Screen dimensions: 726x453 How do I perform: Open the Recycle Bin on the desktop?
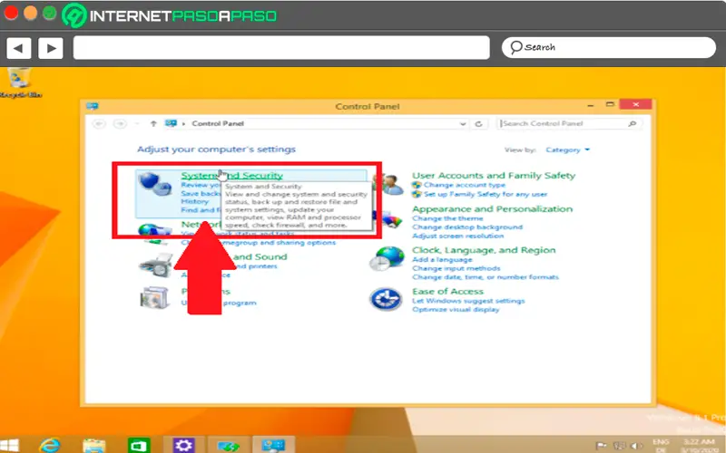[x=19, y=82]
